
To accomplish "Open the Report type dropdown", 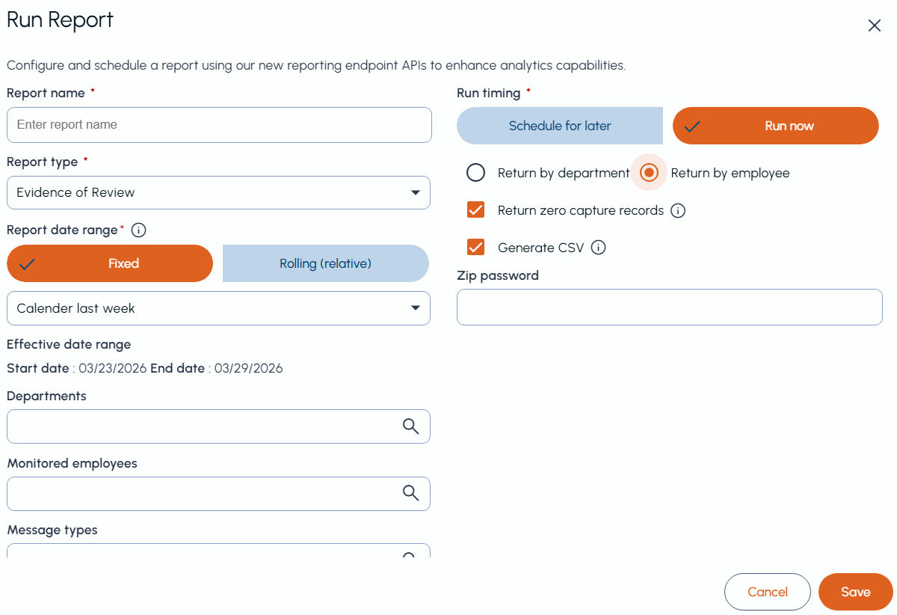I will point(218,192).
